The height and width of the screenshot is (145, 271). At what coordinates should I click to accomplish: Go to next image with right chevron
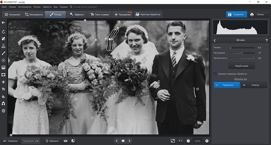pyautogui.click(x=129, y=141)
